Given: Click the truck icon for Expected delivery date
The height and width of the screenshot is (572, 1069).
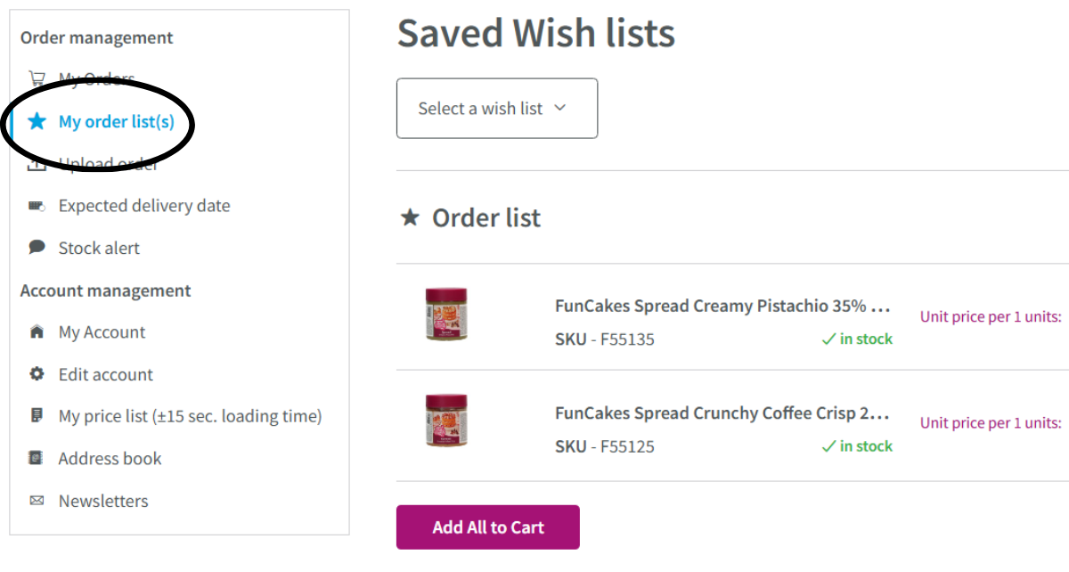Looking at the screenshot, I should coord(37,206).
